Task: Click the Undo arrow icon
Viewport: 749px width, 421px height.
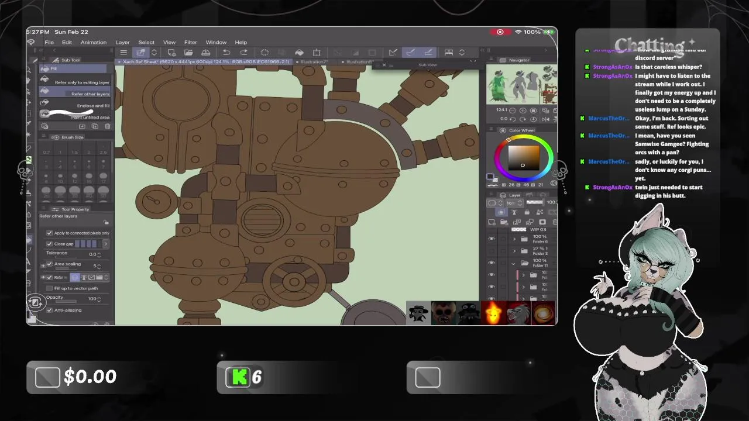Action: (226, 53)
